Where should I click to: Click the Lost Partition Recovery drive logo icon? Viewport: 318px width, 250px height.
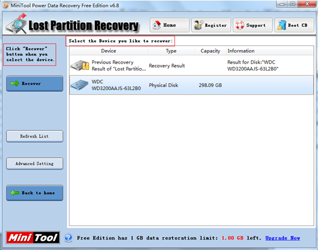tap(17, 24)
